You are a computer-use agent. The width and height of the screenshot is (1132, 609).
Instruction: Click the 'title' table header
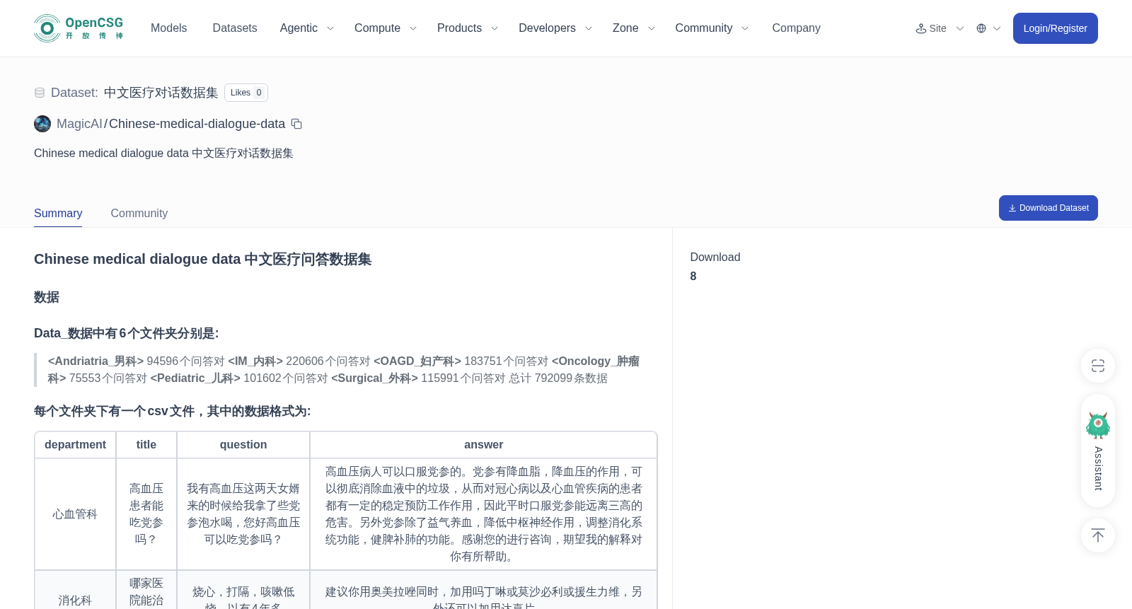[146, 445]
